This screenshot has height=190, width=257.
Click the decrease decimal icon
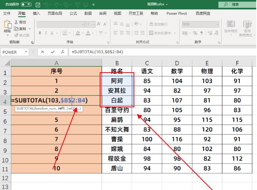pyautogui.click(x=216, y=33)
